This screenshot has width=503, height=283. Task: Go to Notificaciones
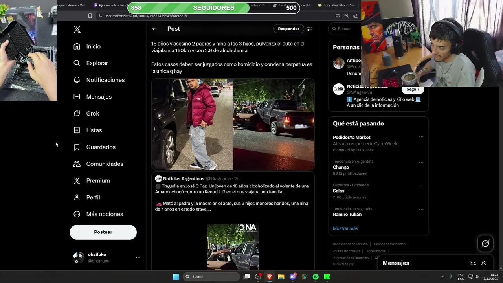(99, 80)
